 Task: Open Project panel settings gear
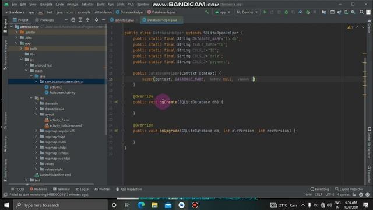click(x=96, y=20)
